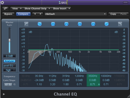
Task: Toggle the low shelf band icon
Action: click(x=40, y=24)
